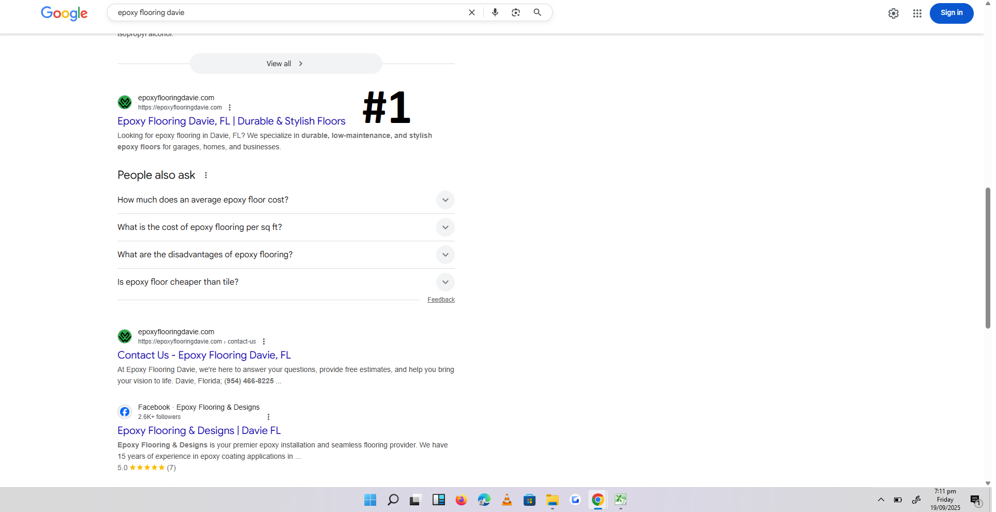Click Facebook icon of Epoxy Flooring & Designs result
Screen dimensions: 996x512
tap(125, 412)
